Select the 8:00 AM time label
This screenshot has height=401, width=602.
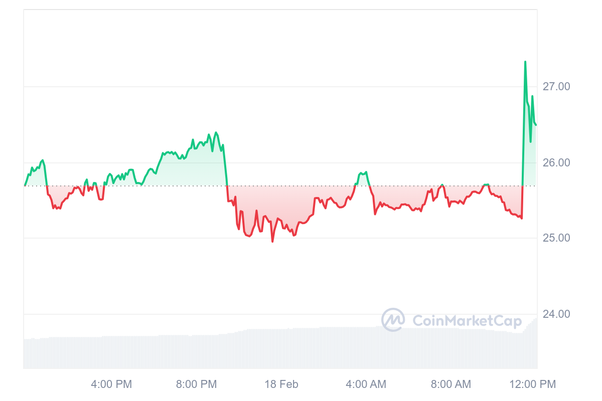[451, 384]
